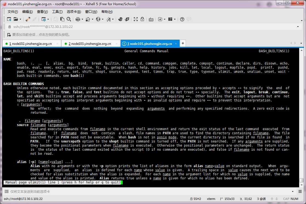
Task: Click the New session icon
Action: pos(9,19)
